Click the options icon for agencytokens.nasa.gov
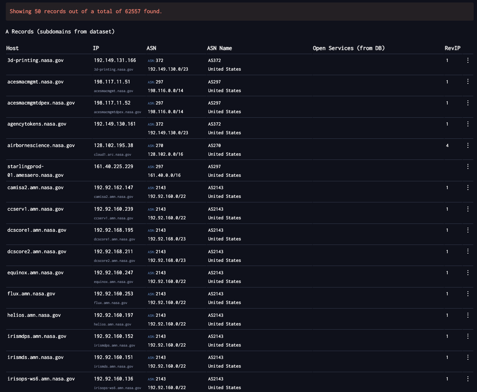This screenshot has width=477, height=392. pos(468,124)
